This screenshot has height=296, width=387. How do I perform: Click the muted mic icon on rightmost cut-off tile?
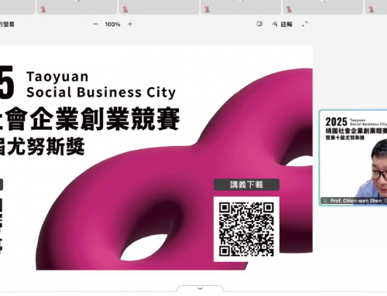click(x=371, y=9)
